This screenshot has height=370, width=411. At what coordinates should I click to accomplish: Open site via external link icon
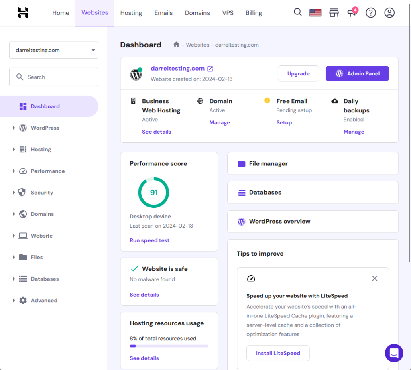click(210, 69)
